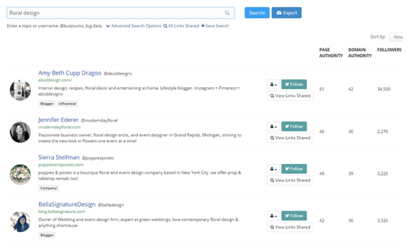Click Save Search link
This screenshot has width=413, height=250.
(x=215, y=26)
